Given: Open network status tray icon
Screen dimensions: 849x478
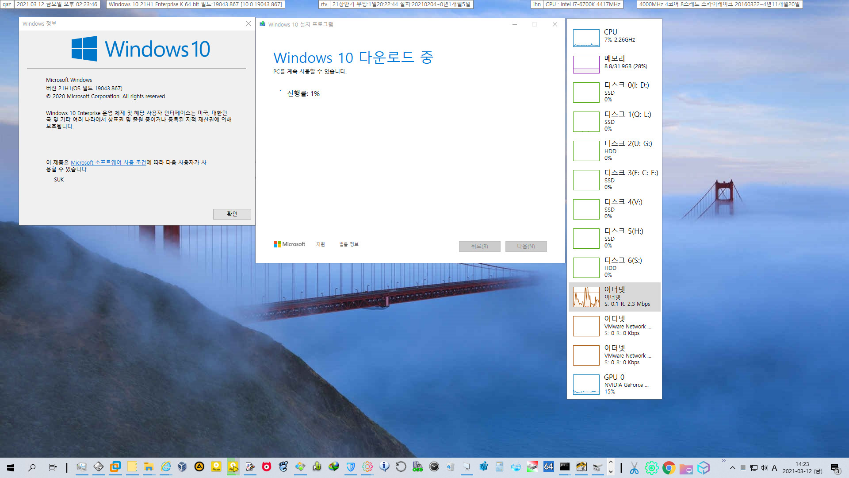Looking at the screenshot, I should click(753, 468).
